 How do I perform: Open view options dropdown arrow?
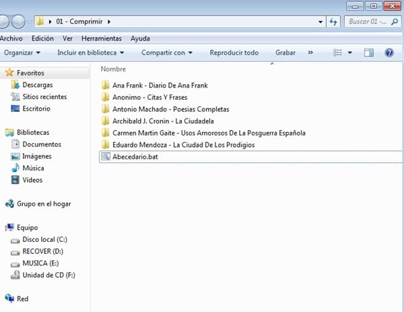point(350,53)
